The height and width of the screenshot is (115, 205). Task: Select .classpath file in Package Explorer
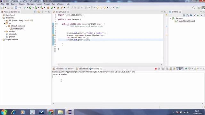point(12,34)
